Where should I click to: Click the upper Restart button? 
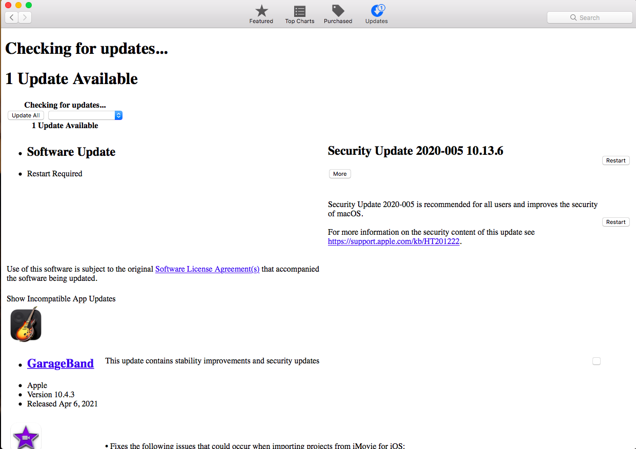616,160
